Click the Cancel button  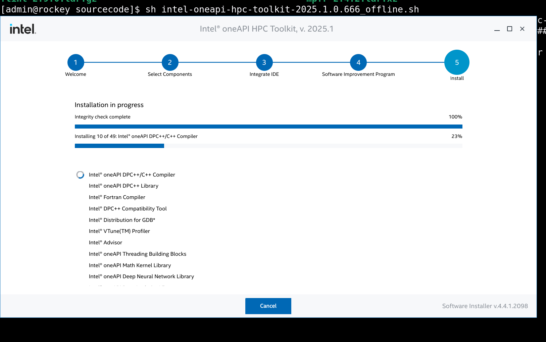(268, 306)
